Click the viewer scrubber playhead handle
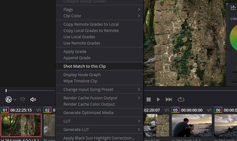 6,91
